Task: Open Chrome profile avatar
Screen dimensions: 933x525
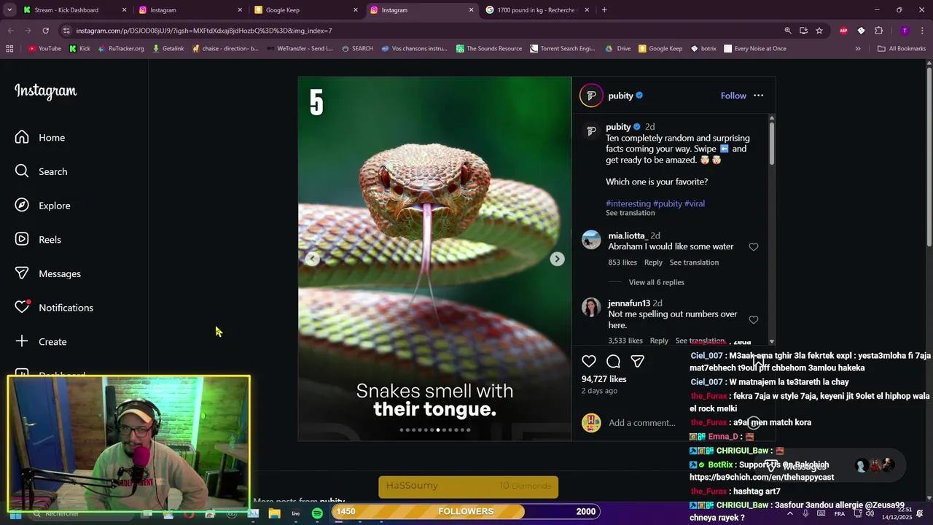Action: 905,31
